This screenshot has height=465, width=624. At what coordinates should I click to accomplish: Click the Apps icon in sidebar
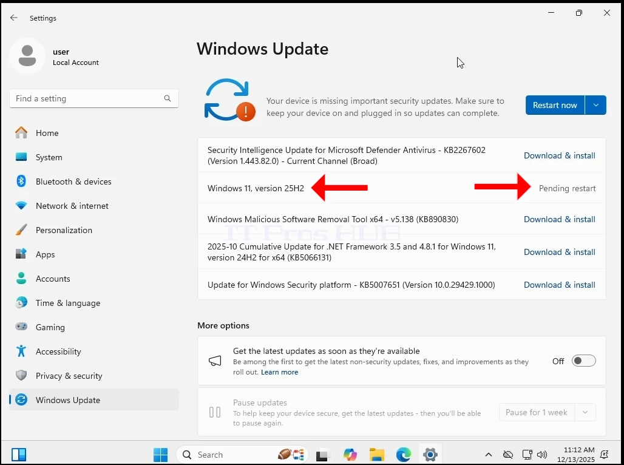[21, 254]
